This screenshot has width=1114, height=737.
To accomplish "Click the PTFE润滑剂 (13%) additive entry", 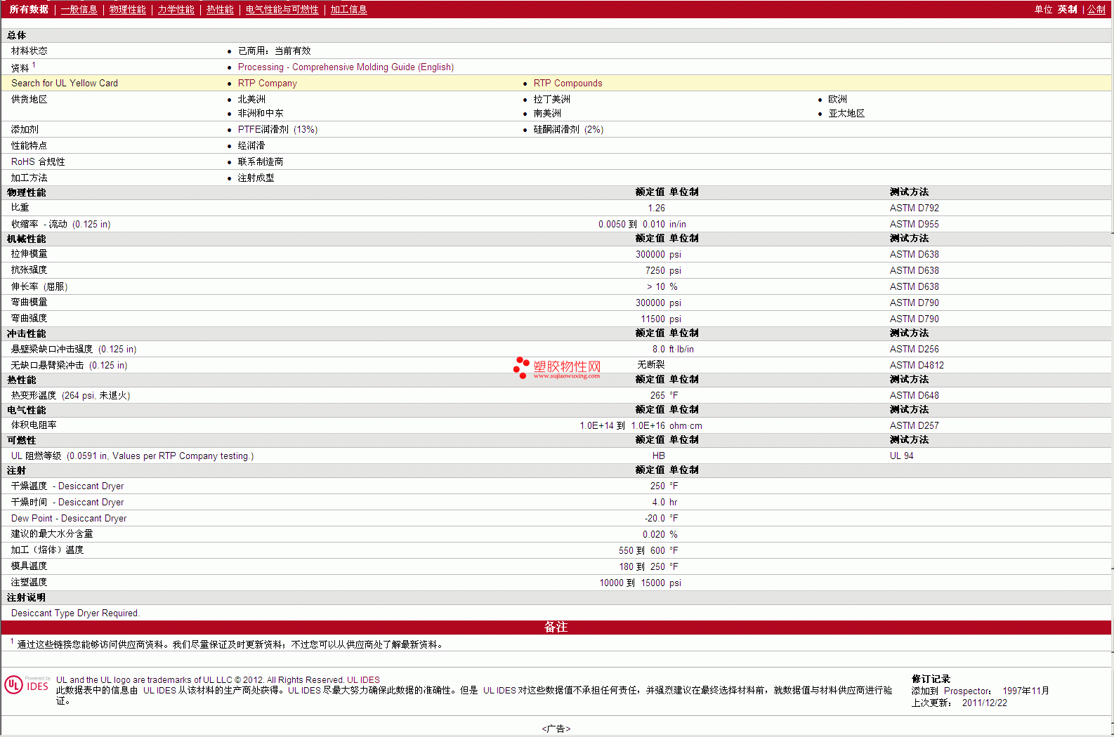I will pos(277,129).
